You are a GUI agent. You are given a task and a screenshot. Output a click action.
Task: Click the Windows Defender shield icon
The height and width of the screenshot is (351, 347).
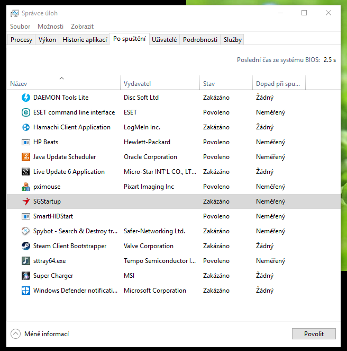coord(26,291)
